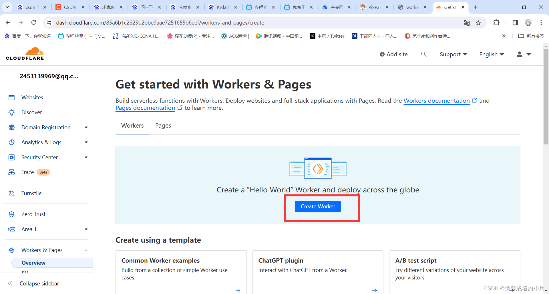Open the user account profile icon

point(520,54)
